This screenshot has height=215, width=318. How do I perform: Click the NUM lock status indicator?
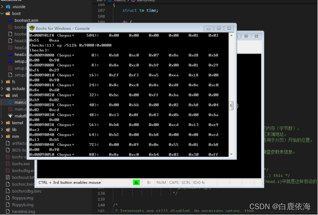(161, 183)
